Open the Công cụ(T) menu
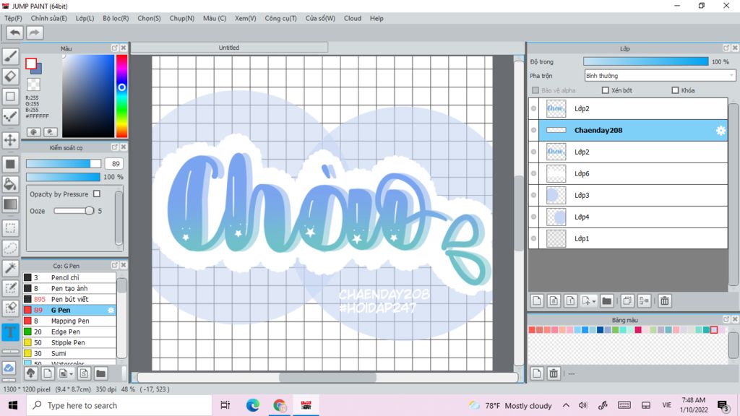Image resolution: width=740 pixels, height=416 pixels. pos(281,18)
